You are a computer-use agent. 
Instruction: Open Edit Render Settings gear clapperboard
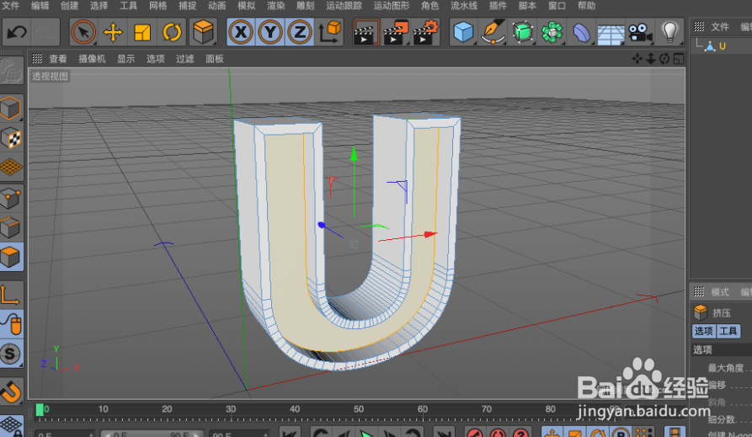(x=426, y=33)
